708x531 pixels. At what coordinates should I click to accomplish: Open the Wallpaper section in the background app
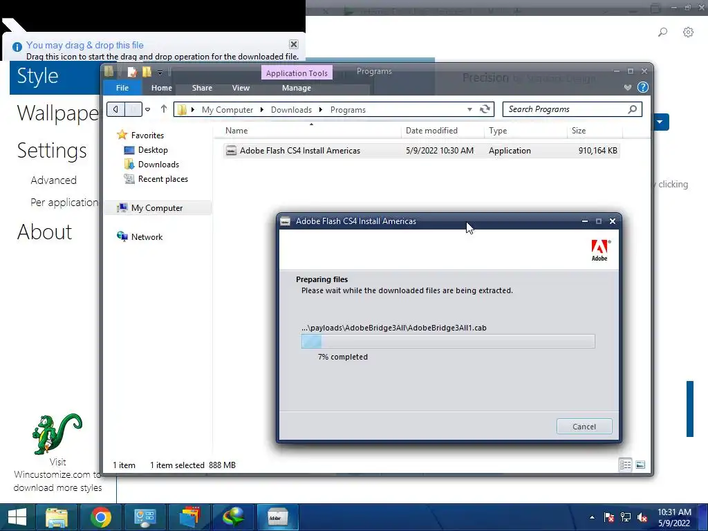point(58,113)
